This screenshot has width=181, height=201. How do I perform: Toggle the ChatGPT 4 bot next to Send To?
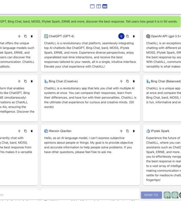[175, 195]
